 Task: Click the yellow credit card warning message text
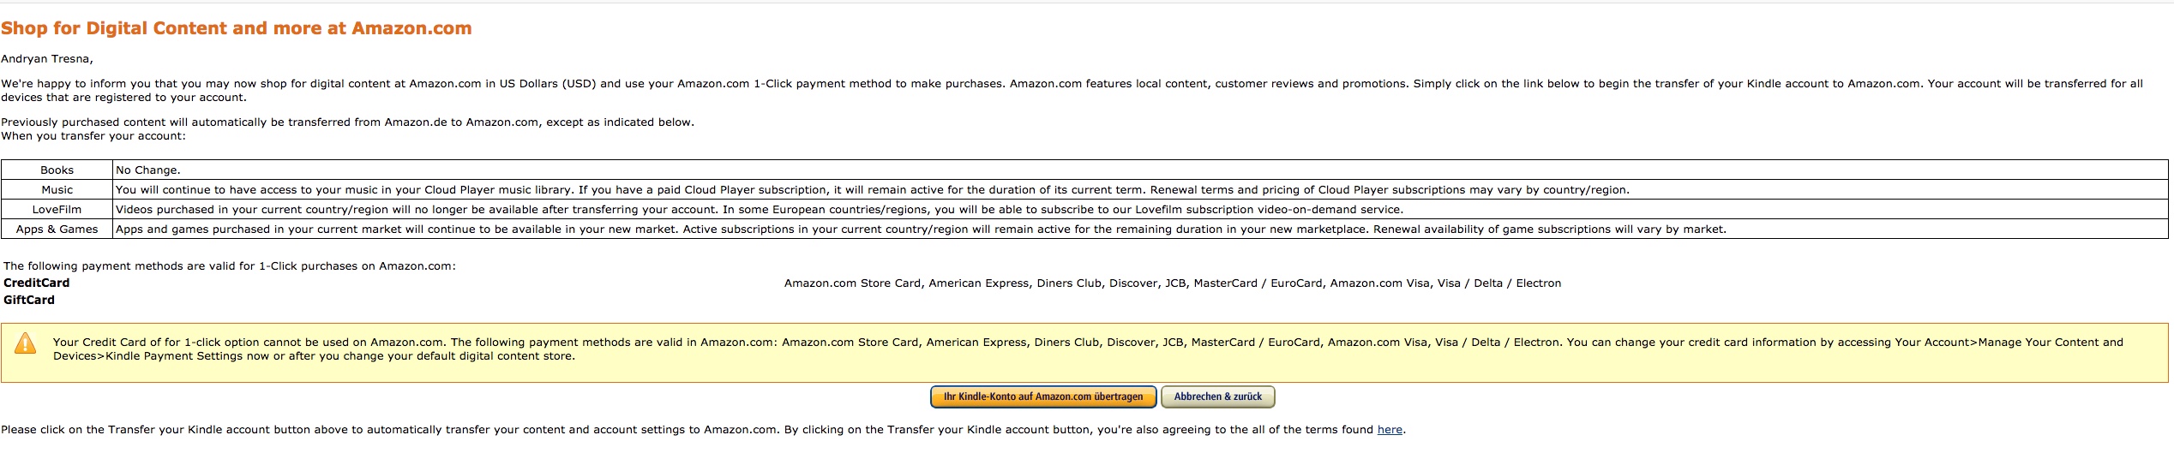tap(1088, 349)
